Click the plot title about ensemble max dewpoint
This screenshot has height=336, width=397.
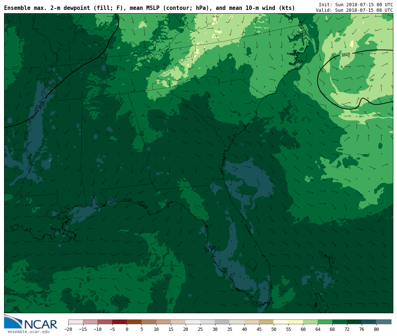[149, 8]
